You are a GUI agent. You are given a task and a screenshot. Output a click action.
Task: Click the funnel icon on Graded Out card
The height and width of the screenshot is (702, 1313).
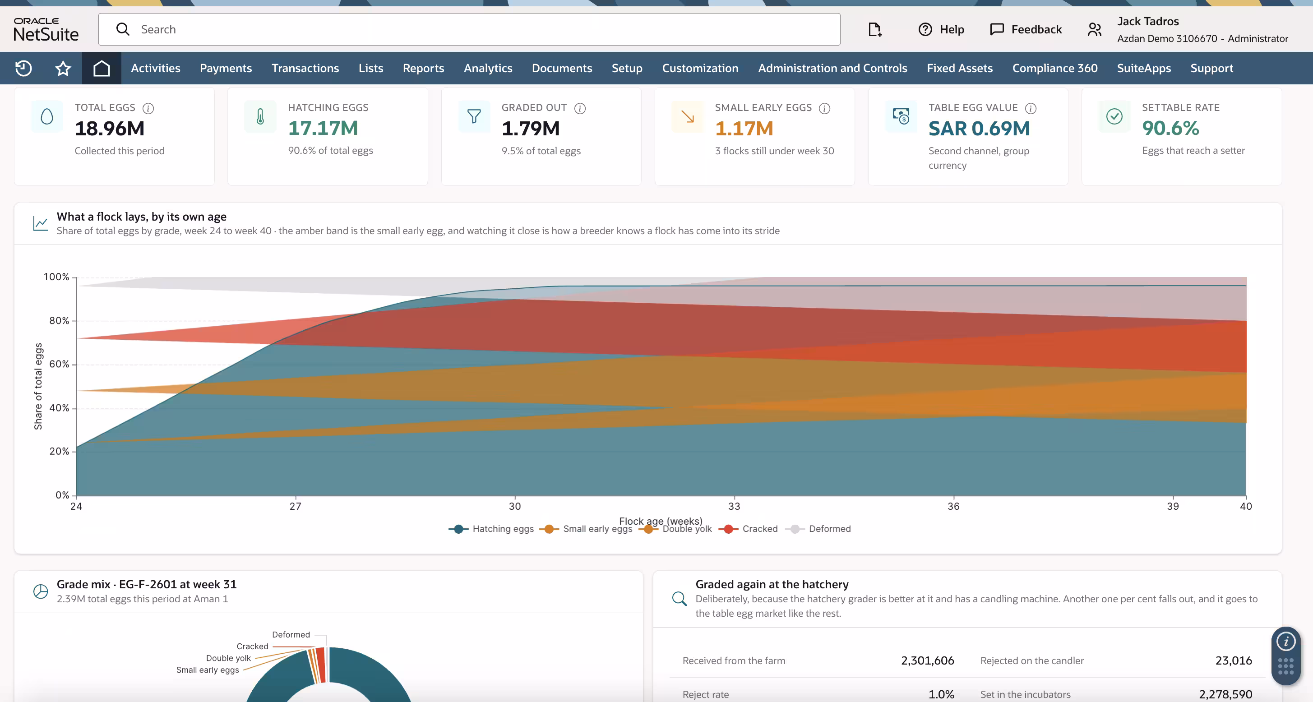point(474,117)
